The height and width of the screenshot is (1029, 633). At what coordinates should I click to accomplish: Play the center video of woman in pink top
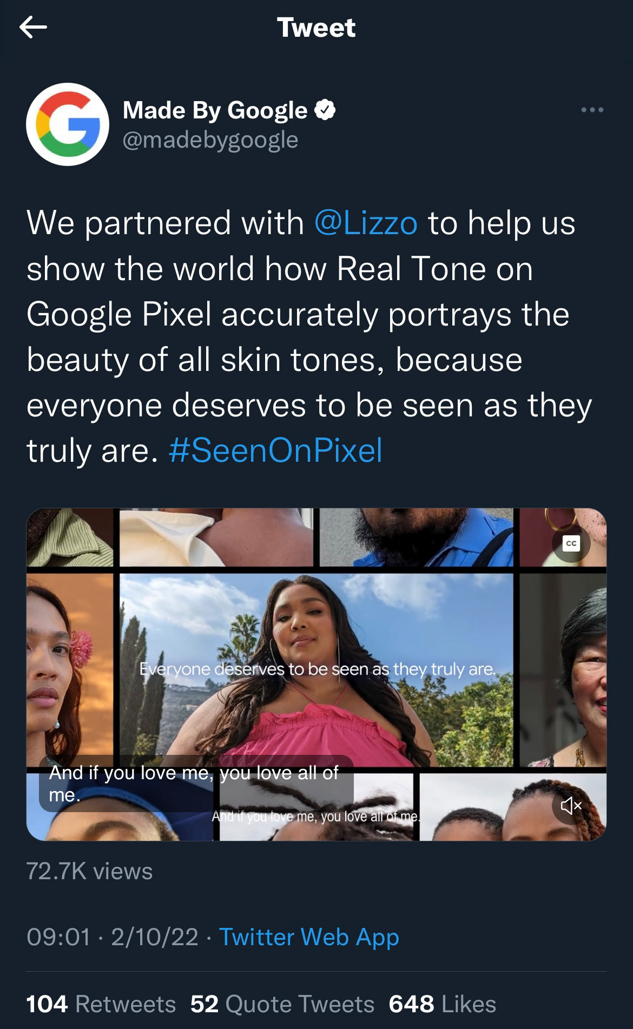click(316, 670)
